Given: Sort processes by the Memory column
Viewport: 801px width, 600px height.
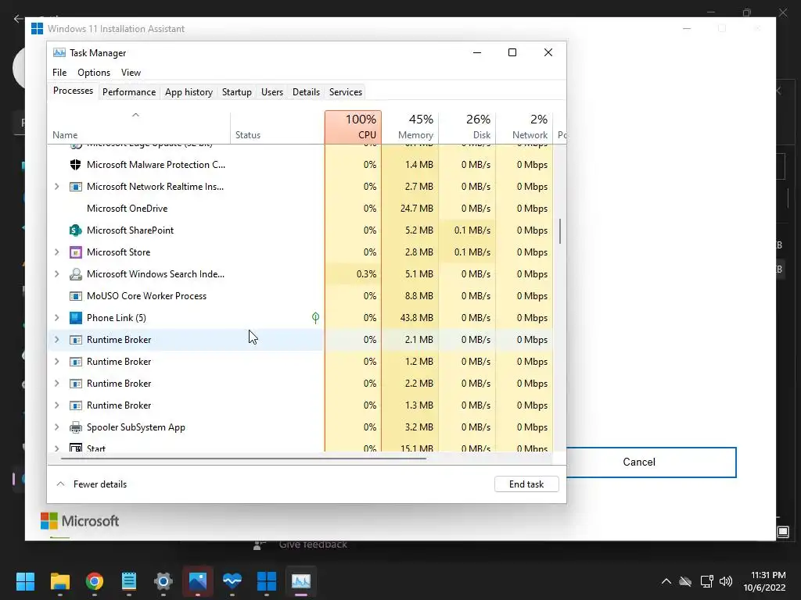Looking at the screenshot, I should [410, 127].
